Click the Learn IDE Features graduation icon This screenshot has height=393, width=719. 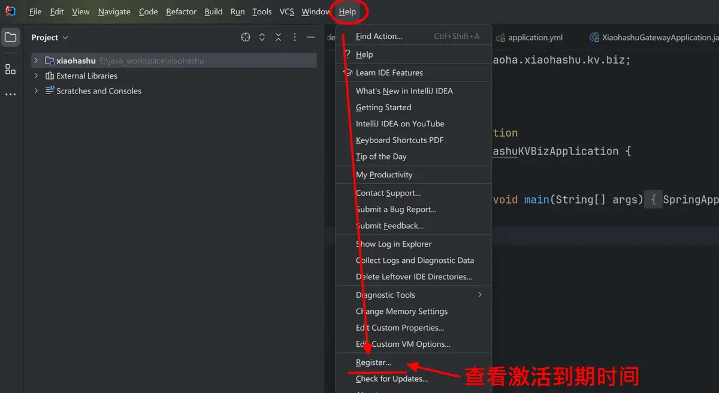pos(348,72)
